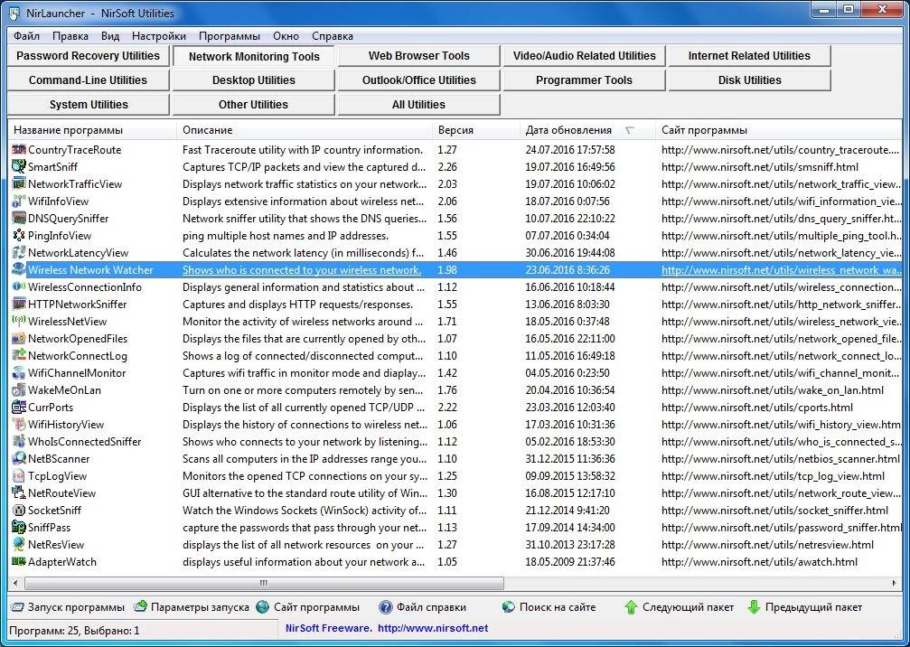Click the HTTPNetworkSniffer icon
This screenshot has height=647, width=910.
click(19, 304)
